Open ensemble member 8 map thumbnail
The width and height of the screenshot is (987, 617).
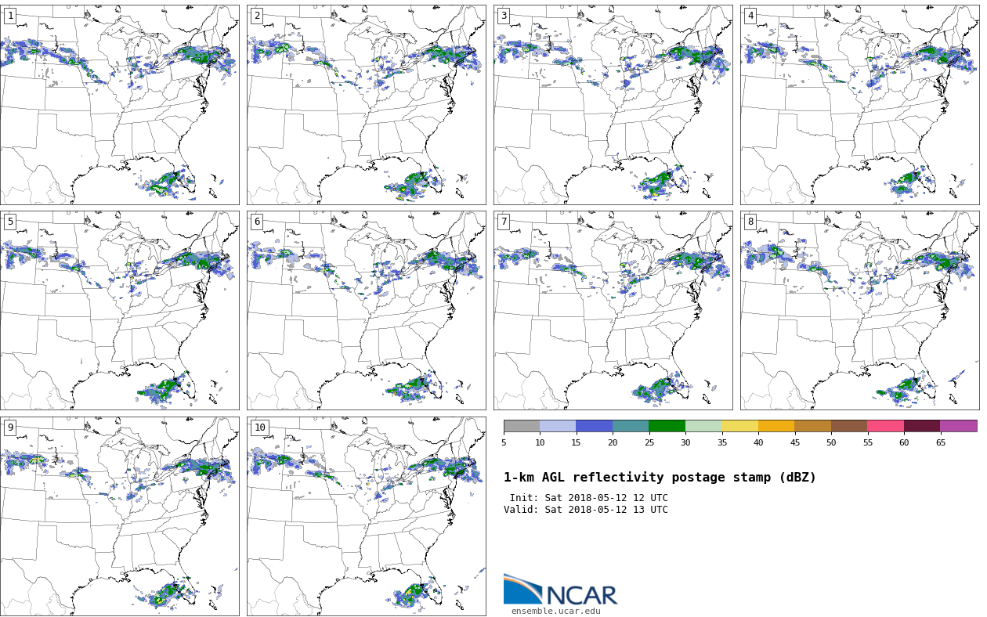click(860, 310)
